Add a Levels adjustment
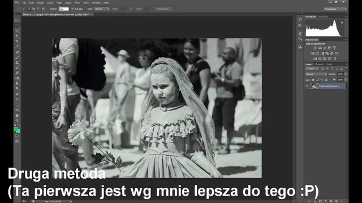 click(320, 48)
